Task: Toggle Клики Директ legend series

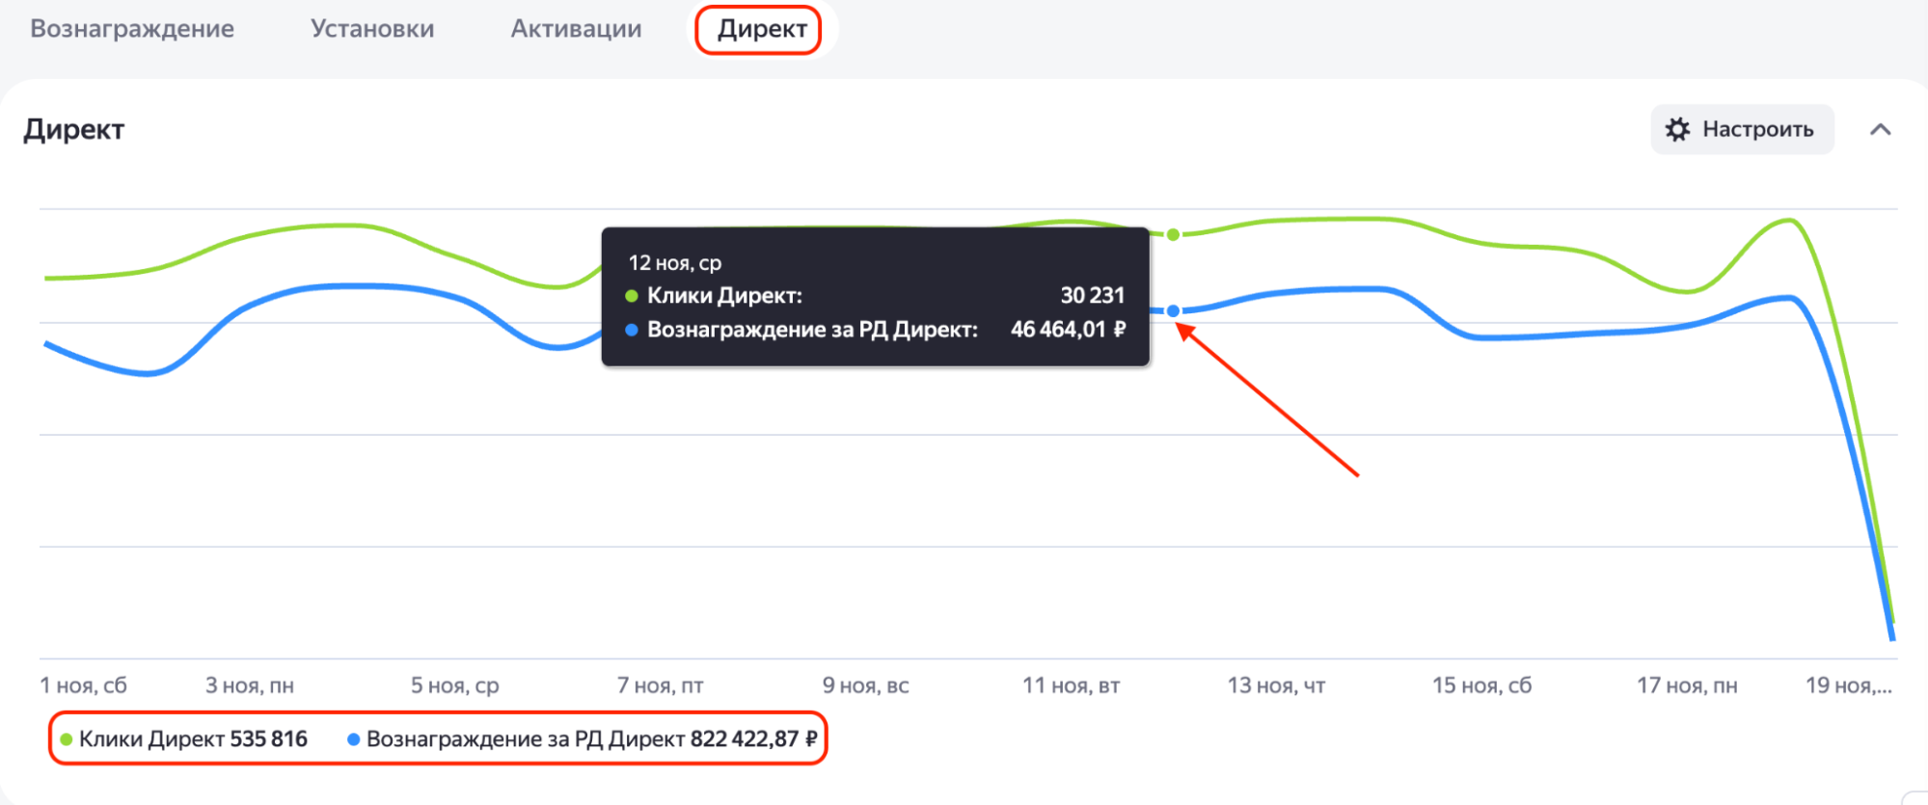Action: click(184, 739)
